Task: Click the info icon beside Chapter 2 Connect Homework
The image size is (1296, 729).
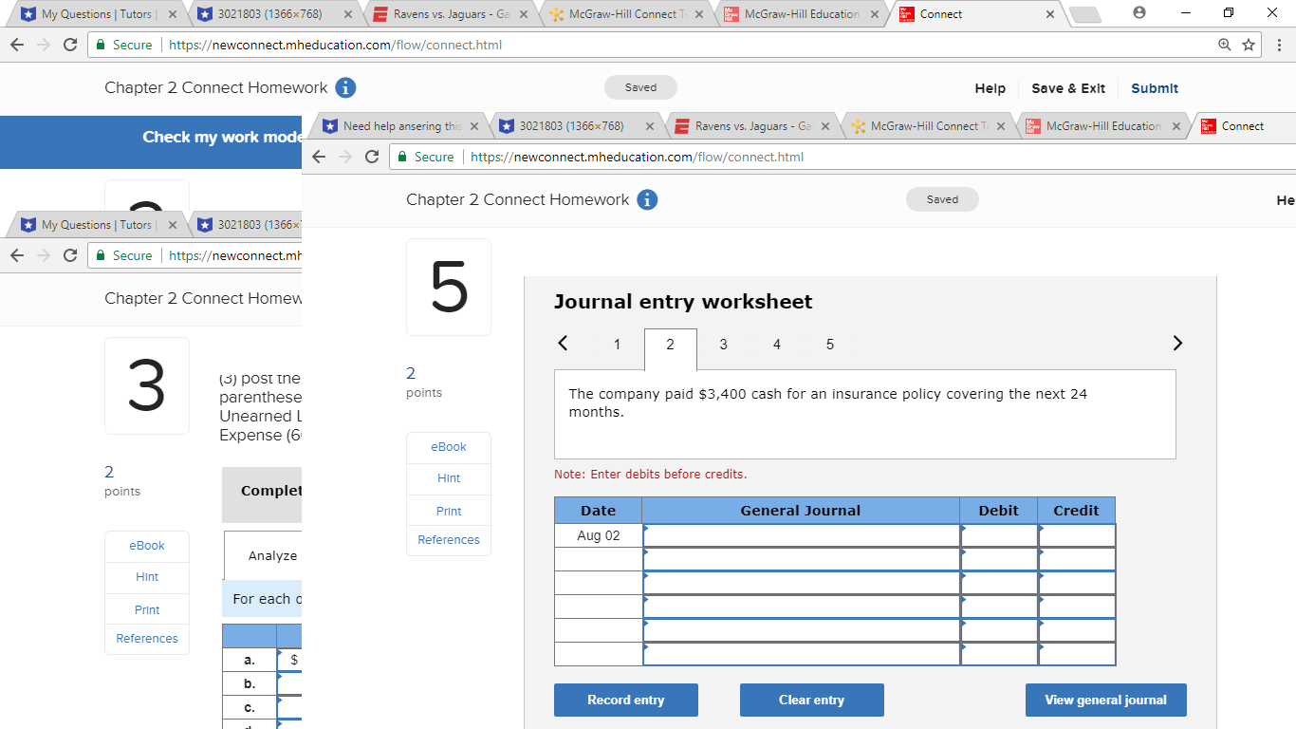Action: click(346, 87)
